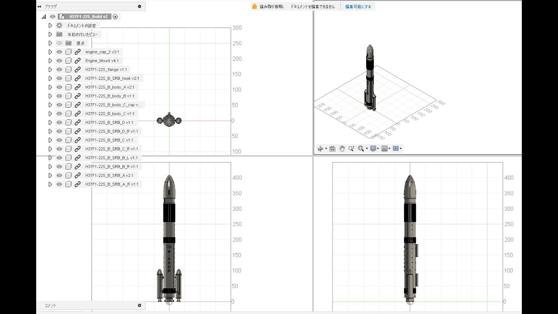Expand the Named Views folder

50,34
